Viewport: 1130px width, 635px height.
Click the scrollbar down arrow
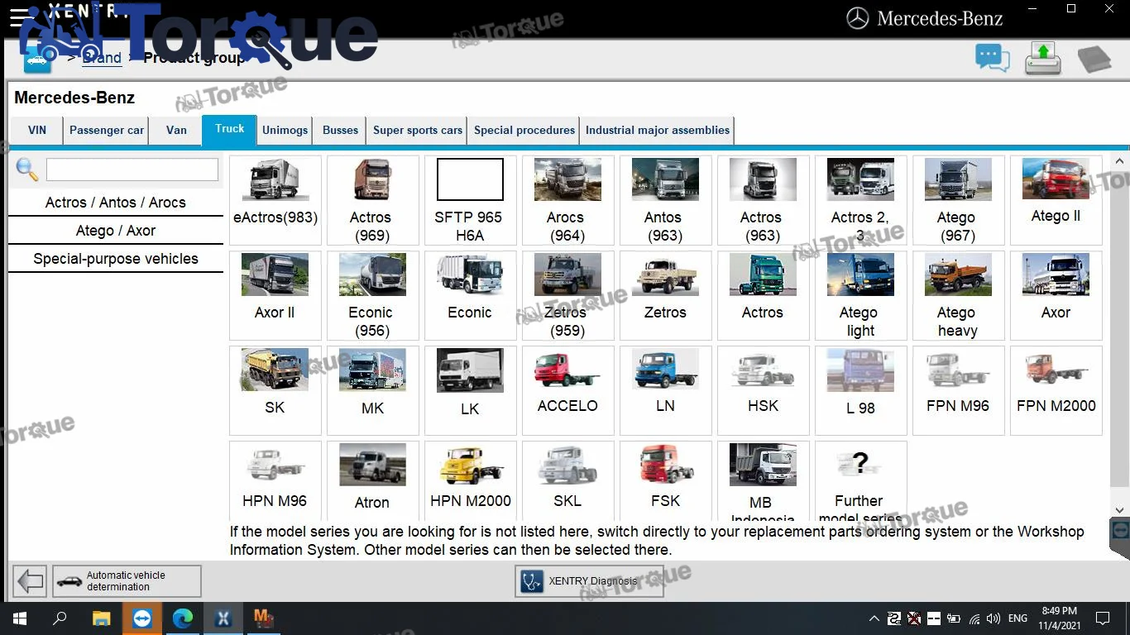(1120, 511)
